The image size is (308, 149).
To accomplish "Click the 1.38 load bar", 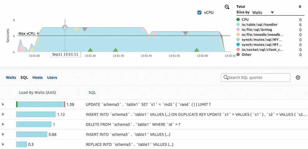I will 40,104.
